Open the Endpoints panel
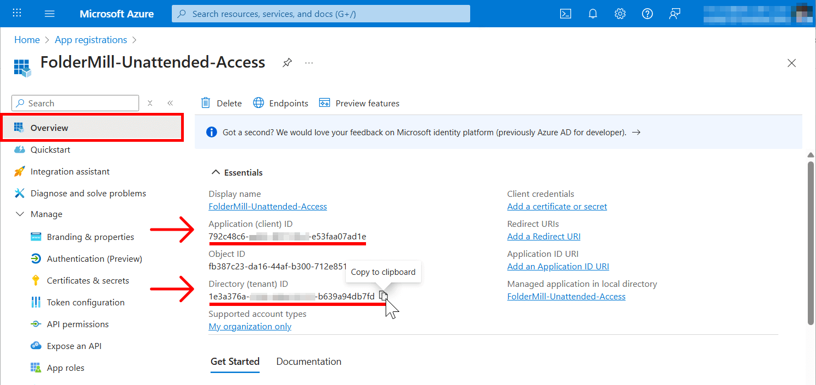This screenshot has height=385, width=816. 280,103
